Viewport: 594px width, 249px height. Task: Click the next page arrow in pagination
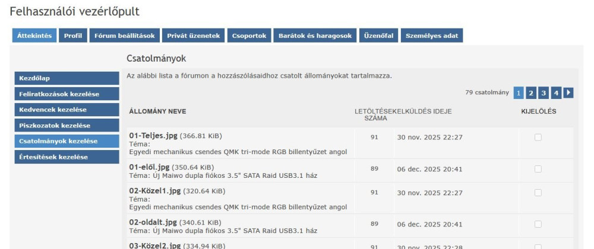(x=568, y=92)
